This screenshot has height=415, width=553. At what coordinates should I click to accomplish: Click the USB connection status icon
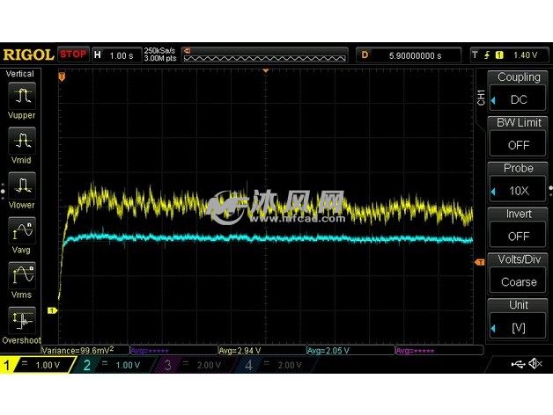(x=517, y=364)
